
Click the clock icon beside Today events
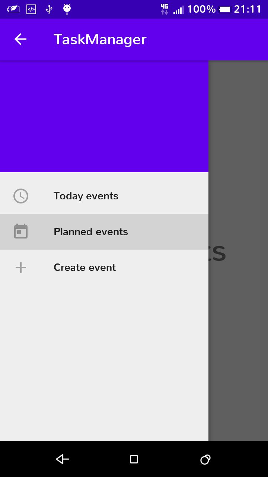pos(21,196)
